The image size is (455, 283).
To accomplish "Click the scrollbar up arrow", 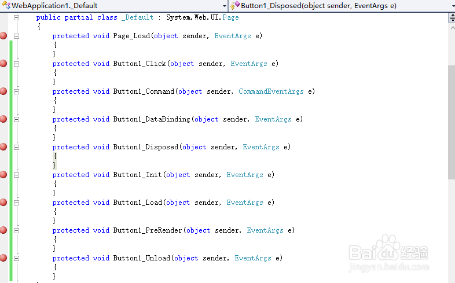I will 452,28.
